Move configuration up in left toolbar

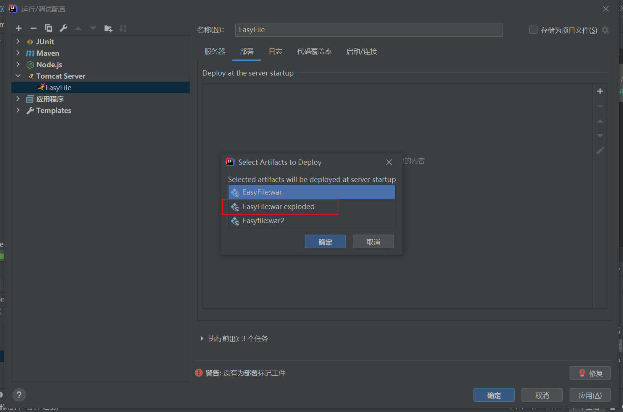click(78, 28)
